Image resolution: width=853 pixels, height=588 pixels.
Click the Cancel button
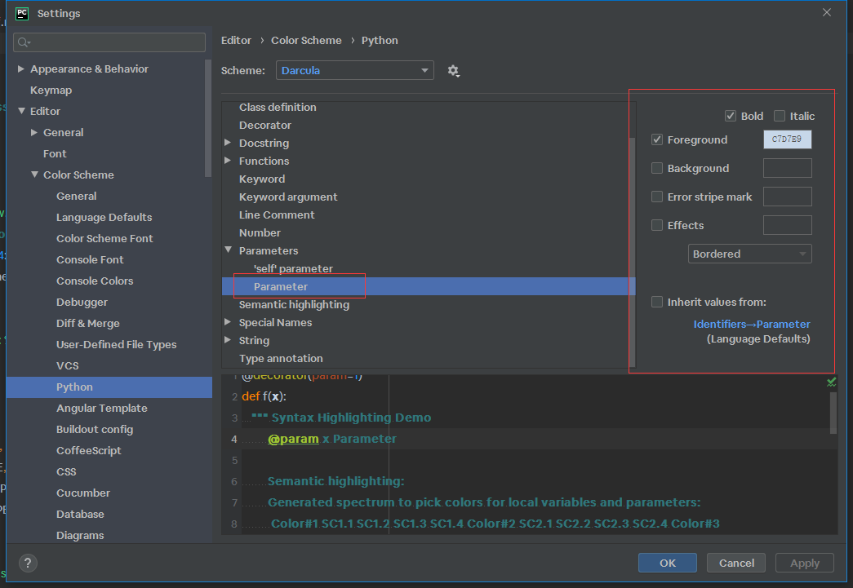pos(736,563)
